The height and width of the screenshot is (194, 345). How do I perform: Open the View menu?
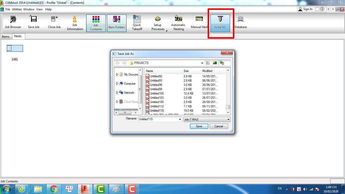tap(40, 9)
